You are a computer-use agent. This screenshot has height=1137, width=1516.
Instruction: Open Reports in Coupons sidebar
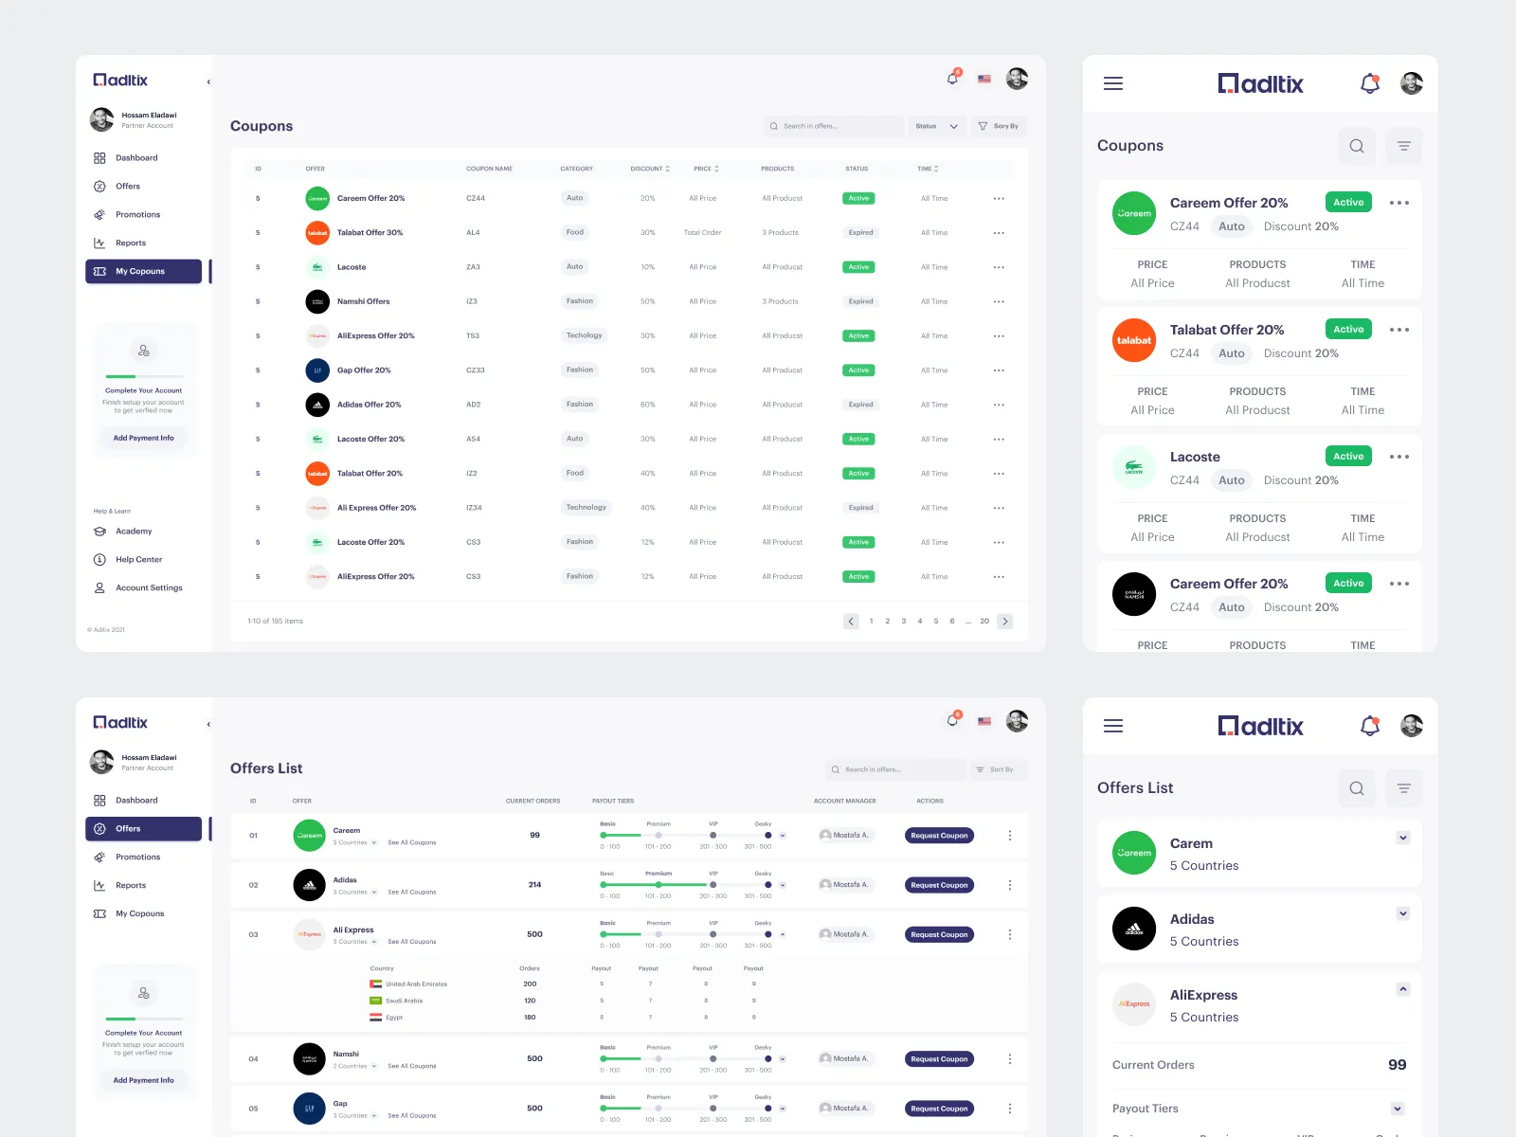(144, 244)
